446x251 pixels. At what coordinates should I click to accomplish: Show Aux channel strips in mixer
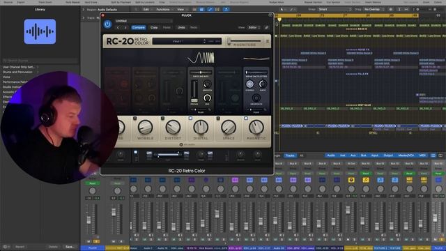pos(353,155)
